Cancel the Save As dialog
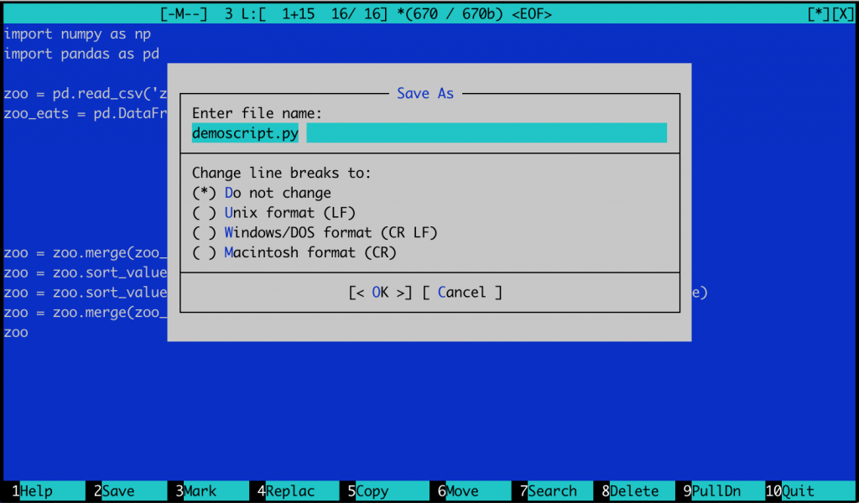The image size is (859, 503). 462,293
